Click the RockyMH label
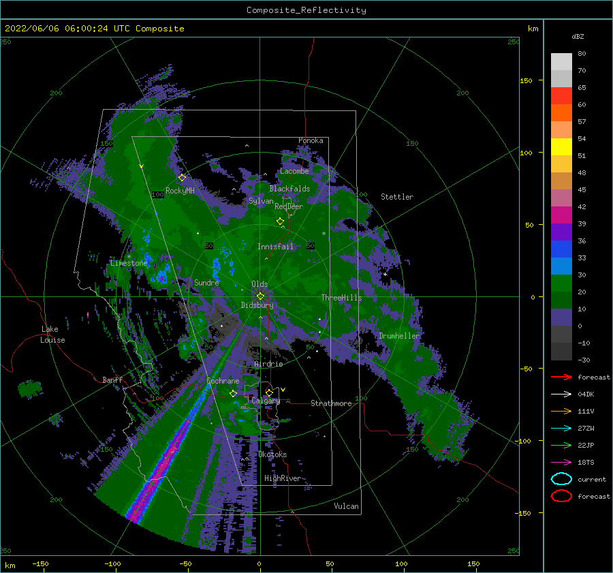Viewport: 613px width, 573px height. tap(180, 191)
